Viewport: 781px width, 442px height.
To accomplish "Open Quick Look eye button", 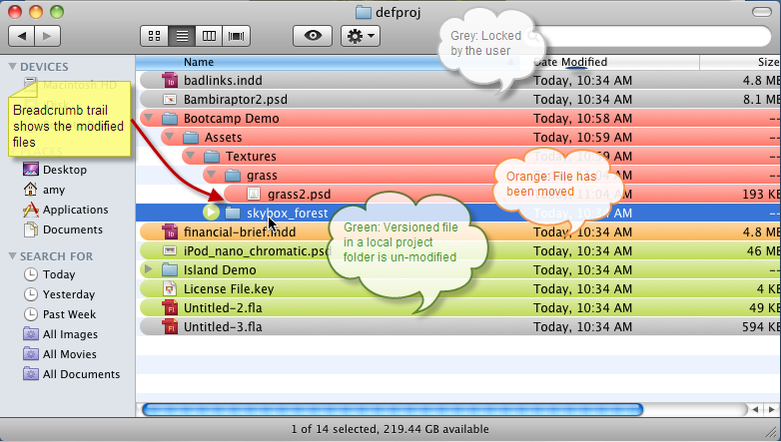I will click(x=313, y=36).
